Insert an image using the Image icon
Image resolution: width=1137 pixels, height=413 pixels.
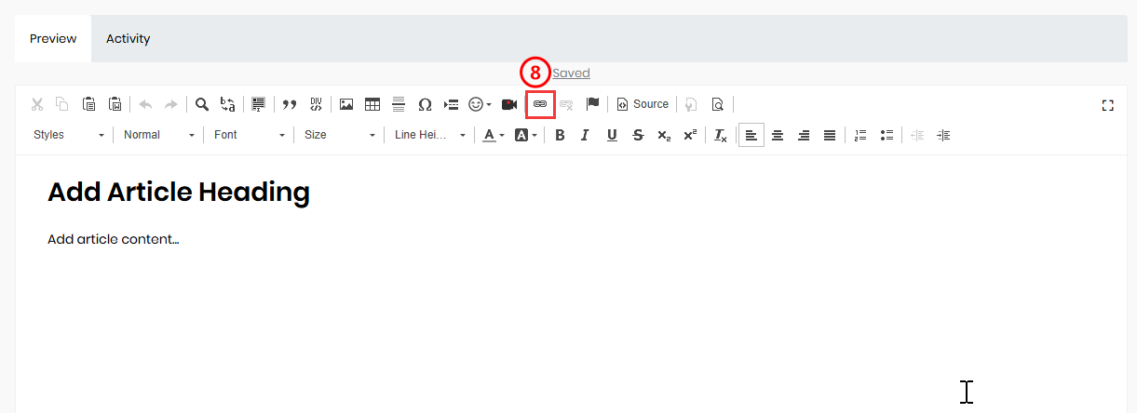coord(346,104)
